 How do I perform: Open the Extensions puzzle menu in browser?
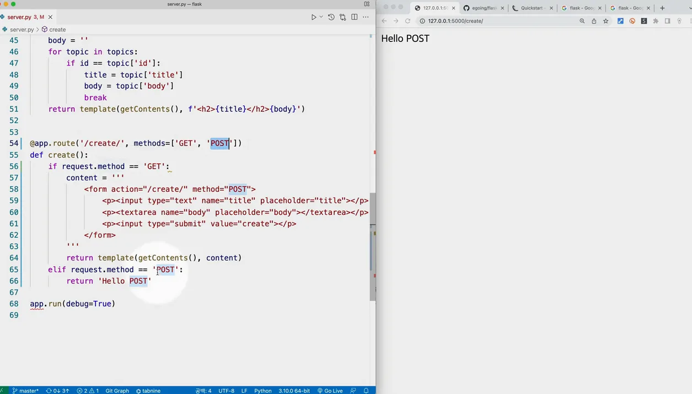[x=656, y=21]
